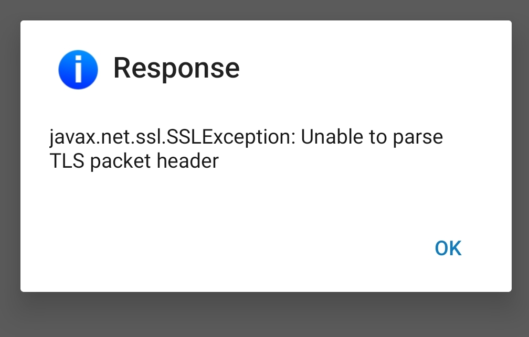Click the Response dialog title
The image size is (529, 337).
pyautogui.click(x=176, y=68)
